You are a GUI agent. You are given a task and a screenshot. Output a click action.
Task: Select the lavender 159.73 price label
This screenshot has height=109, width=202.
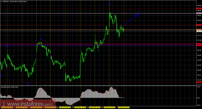coord(199,13)
